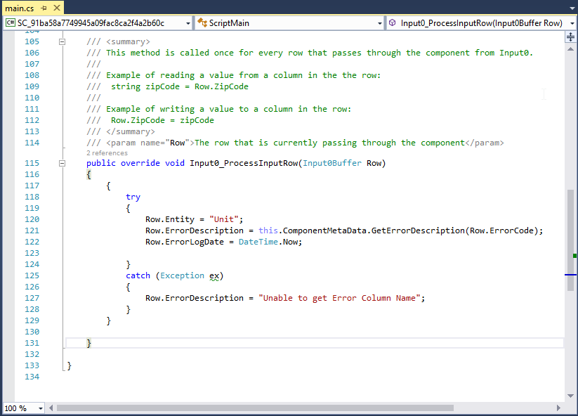The height and width of the screenshot is (416, 578).
Task: Click the horizontal scrollbar thumb
Action: coord(255,408)
